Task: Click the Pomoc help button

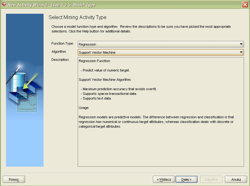Action: click(14, 179)
